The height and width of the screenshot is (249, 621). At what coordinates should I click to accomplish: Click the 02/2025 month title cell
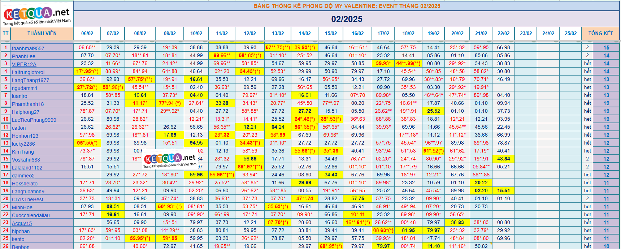tap(347, 19)
